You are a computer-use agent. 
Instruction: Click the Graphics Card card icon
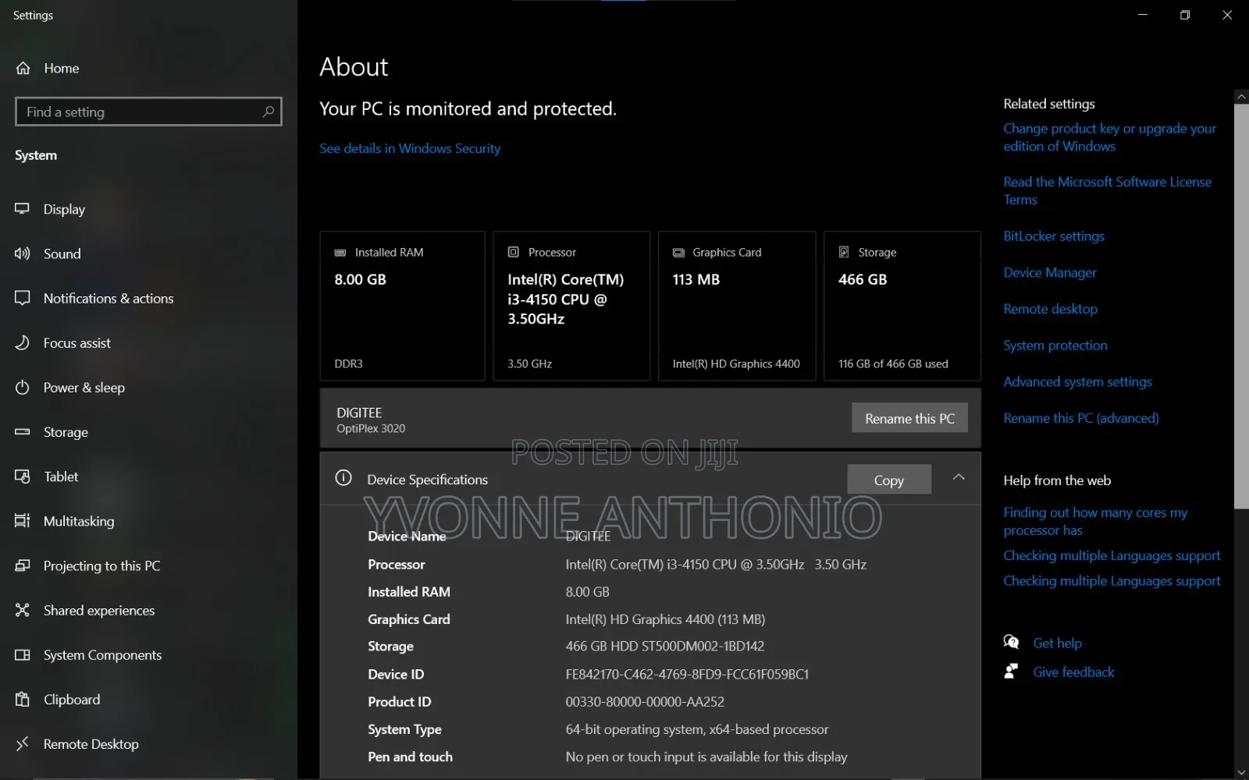coord(678,253)
